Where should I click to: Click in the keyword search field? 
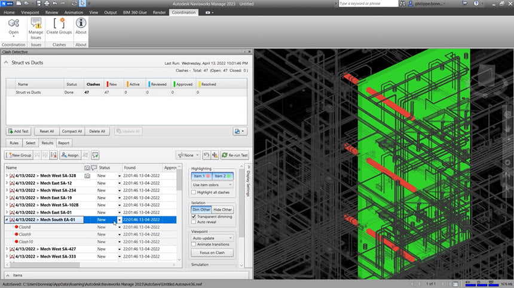[x=368, y=4]
